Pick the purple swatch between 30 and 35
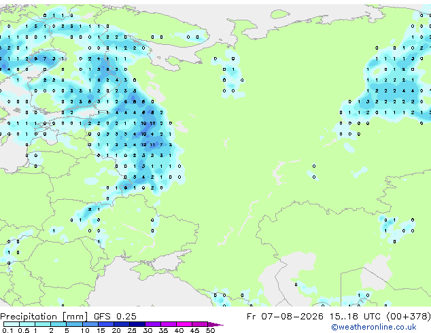The image size is (431, 333). pyautogui.click(x=153, y=324)
